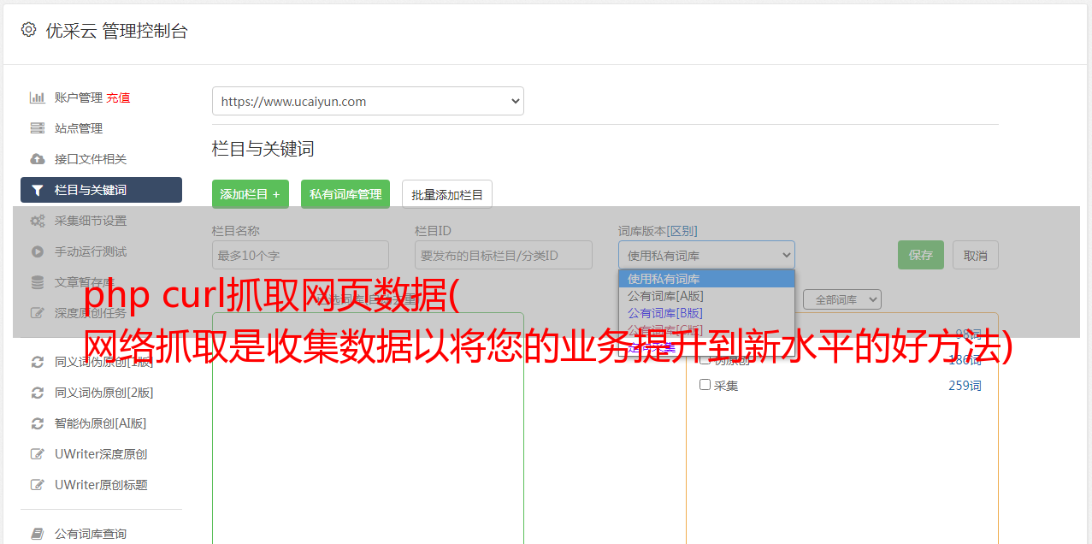The width and height of the screenshot is (1092, 544).
Task: Click the red 充值 link
Action: coord(118,98)
